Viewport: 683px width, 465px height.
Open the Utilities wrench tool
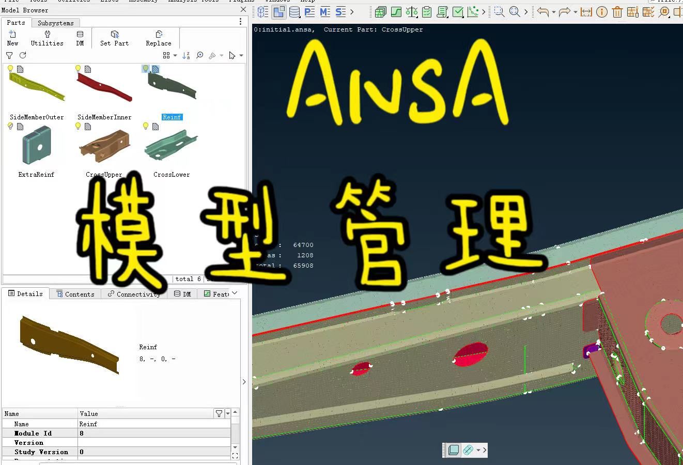click(x=47, y=38)
